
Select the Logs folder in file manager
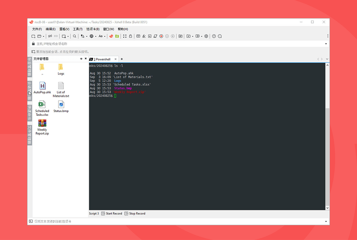pos(61,69)
